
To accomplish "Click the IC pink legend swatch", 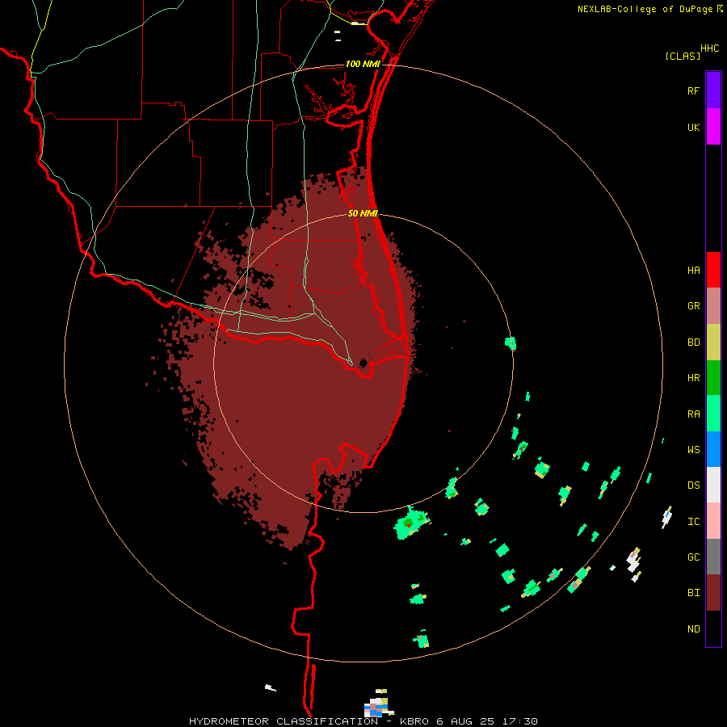I will 713,521.
